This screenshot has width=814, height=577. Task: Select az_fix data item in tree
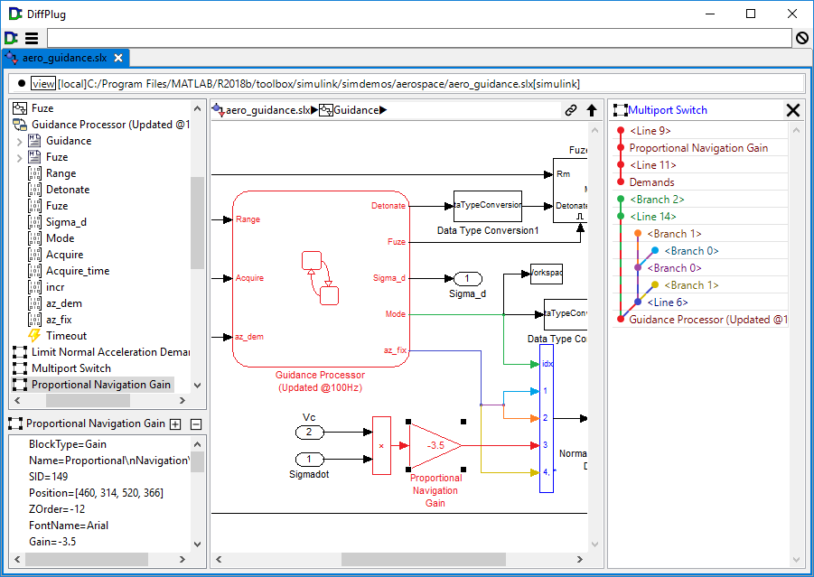pyautogui.click(x=59, y=320)
